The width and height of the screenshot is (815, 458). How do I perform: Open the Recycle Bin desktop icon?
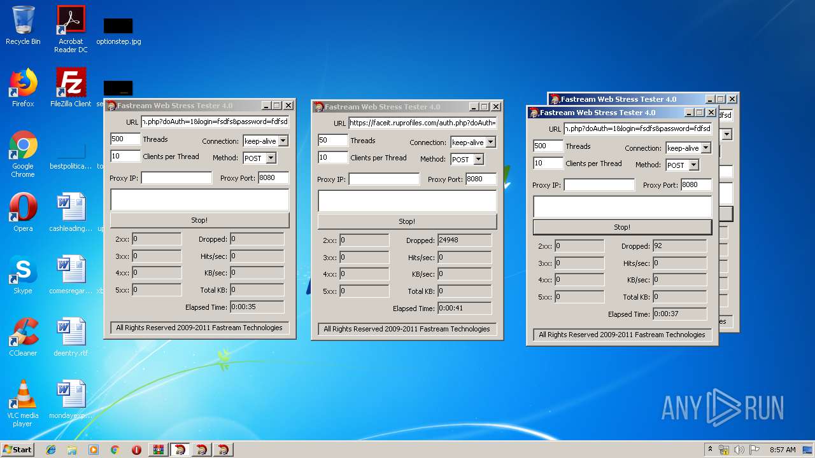[23, 25]
